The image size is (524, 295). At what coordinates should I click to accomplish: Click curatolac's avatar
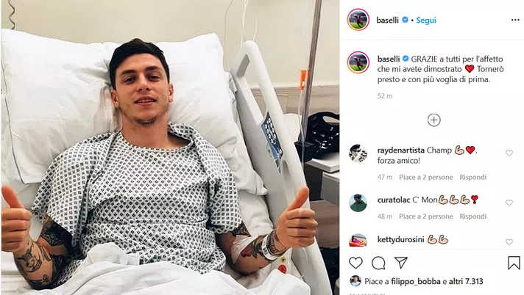(358, 203)
